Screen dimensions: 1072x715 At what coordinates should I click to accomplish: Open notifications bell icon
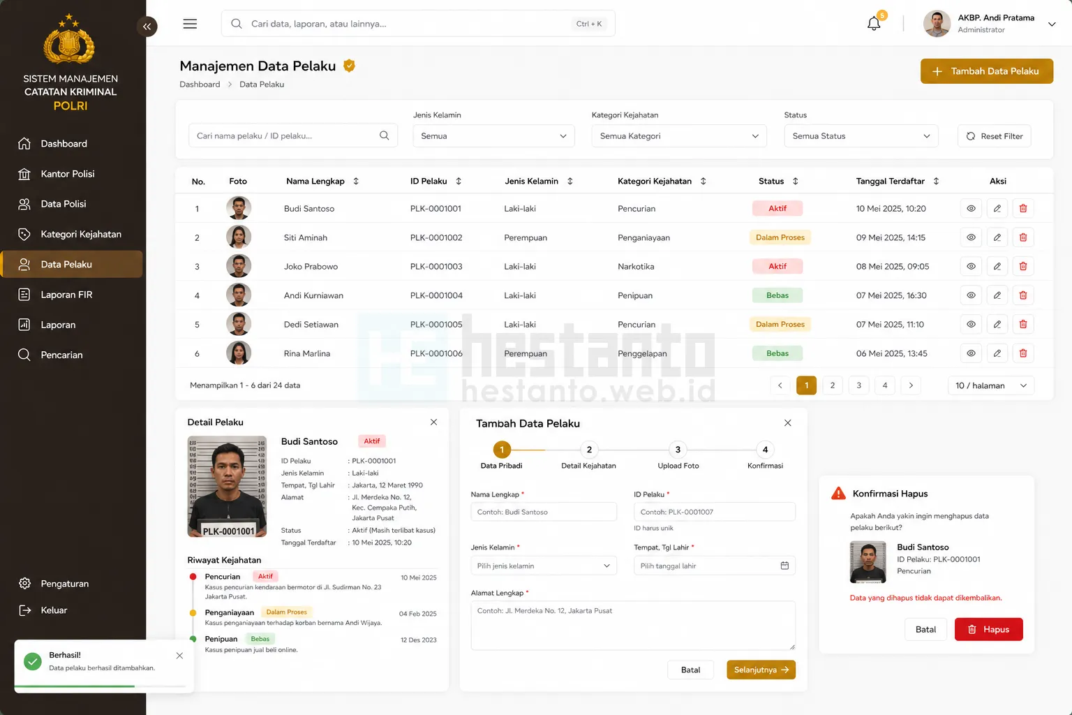(x=874, y=24)
